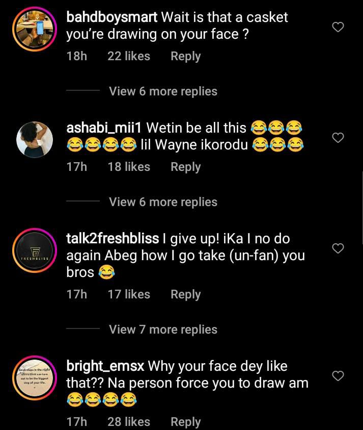Like talk2freshbliss's comment with heart icon
This screenshot has height=430, width=363.
(x=338, y=248)
